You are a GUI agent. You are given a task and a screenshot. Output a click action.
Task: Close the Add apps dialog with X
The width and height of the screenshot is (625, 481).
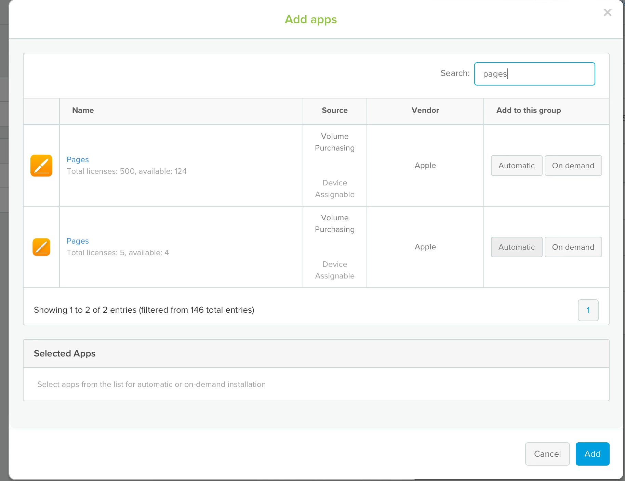pos(607,13)
